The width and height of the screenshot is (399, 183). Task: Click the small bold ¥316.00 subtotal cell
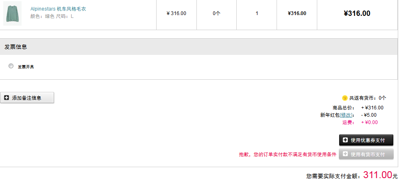click(x=297, y=13)
